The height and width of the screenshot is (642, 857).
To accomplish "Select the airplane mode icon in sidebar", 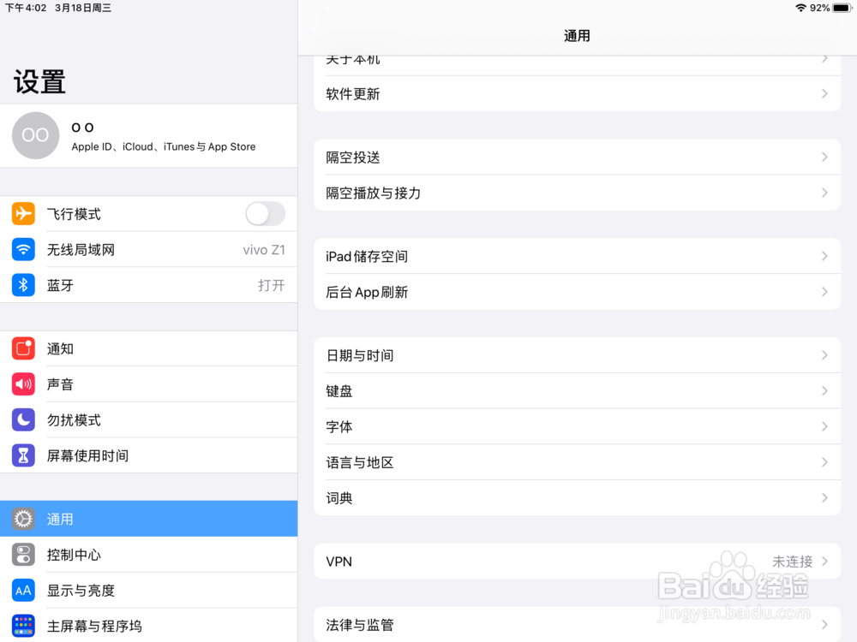I will 22,213.
